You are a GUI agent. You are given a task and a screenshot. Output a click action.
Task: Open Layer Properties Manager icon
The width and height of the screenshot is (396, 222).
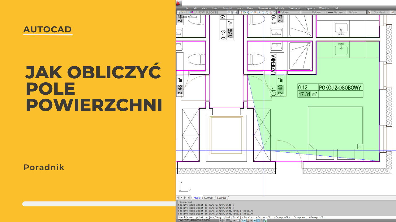click(179, 12)
